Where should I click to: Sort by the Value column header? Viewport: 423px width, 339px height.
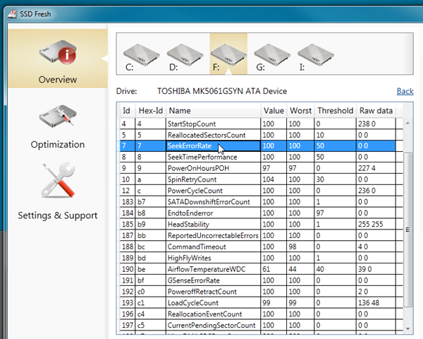pyautogui.click(x=274, y=111)
